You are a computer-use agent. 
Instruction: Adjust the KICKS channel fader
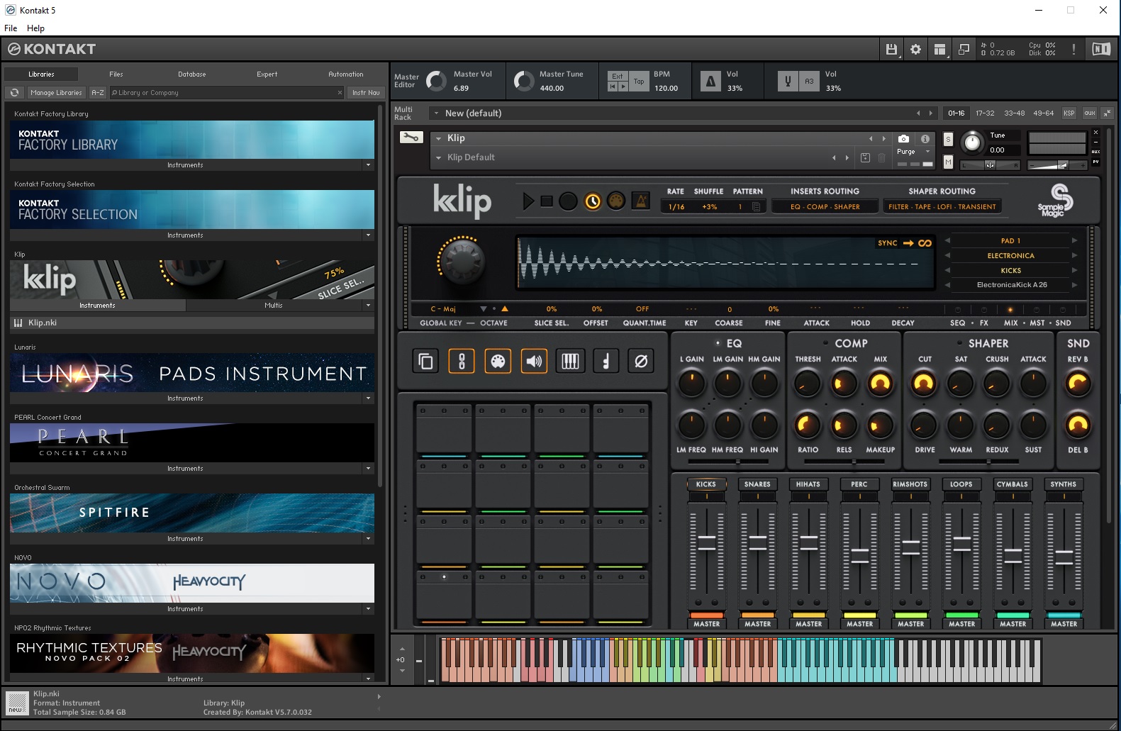[707, 542]
